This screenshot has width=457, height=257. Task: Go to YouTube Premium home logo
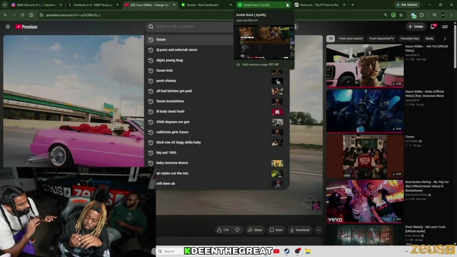pos(26,27)
